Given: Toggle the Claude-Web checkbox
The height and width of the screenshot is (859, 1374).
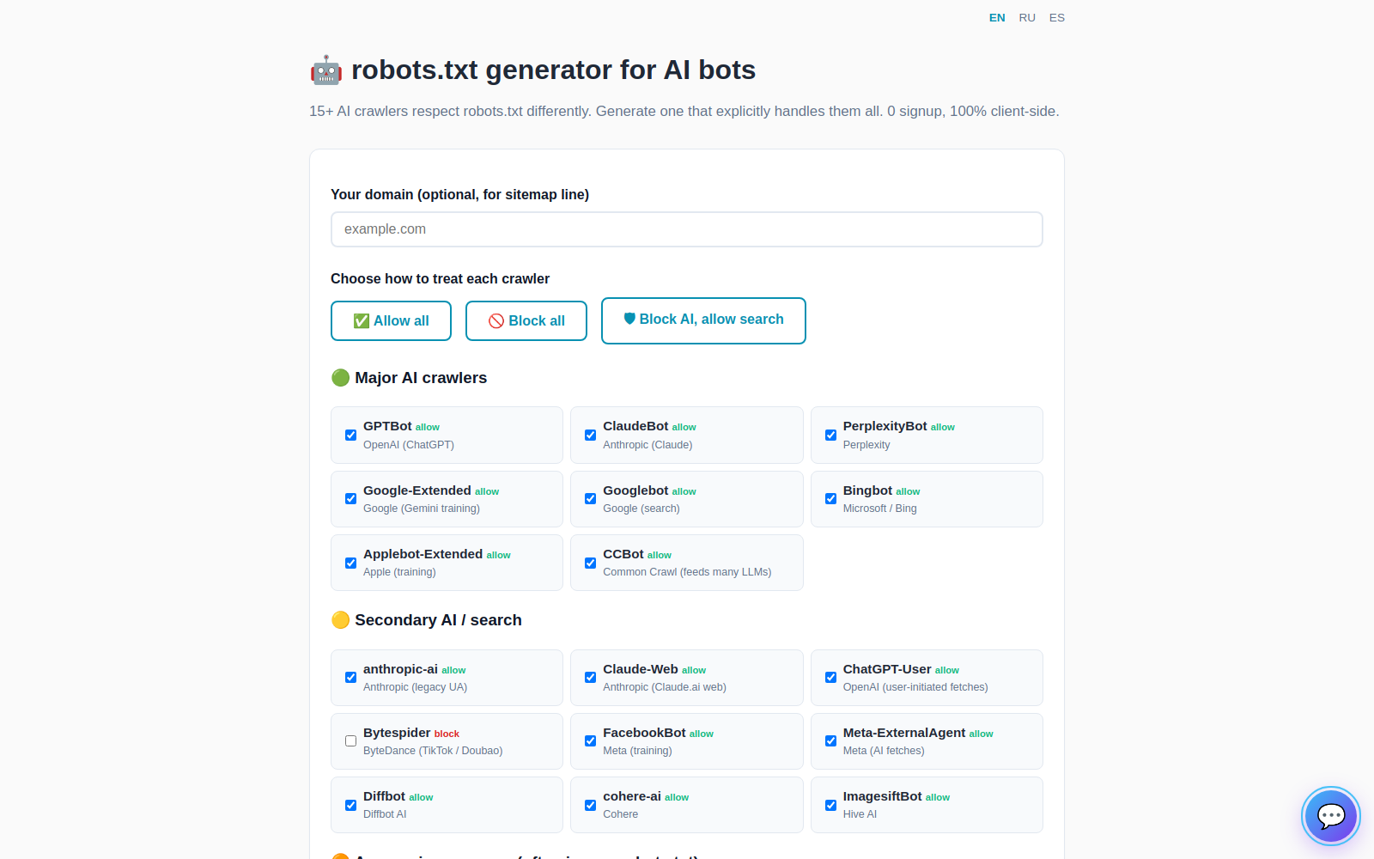Looking at the screenshot, I should (x=590, y=677).
